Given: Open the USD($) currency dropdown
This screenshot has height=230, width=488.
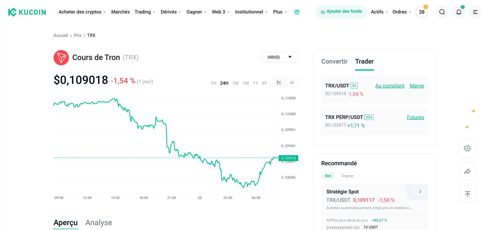Looking at the screenshot, I should point(280,57).
